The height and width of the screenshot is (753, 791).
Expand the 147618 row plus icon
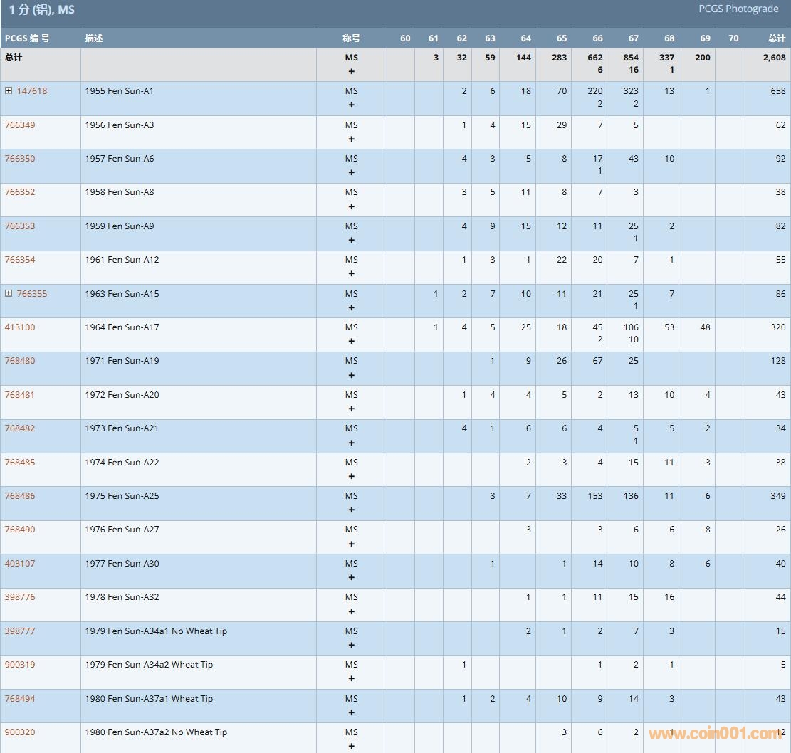[x=9, y=91]
